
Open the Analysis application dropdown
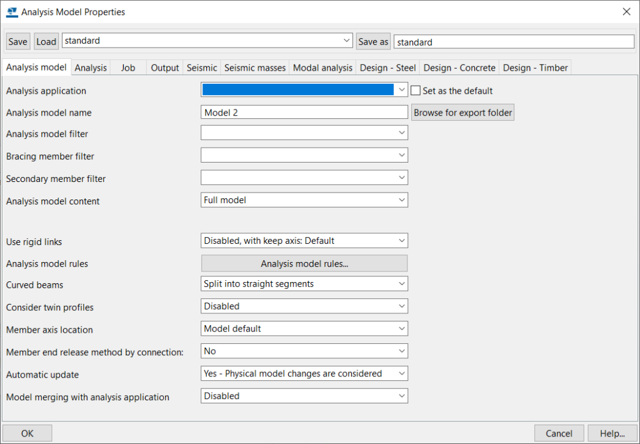click(402, 89)
